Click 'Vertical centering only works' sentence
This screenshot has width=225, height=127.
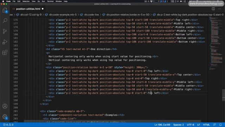pyautogui.click(x=97, y=60)
